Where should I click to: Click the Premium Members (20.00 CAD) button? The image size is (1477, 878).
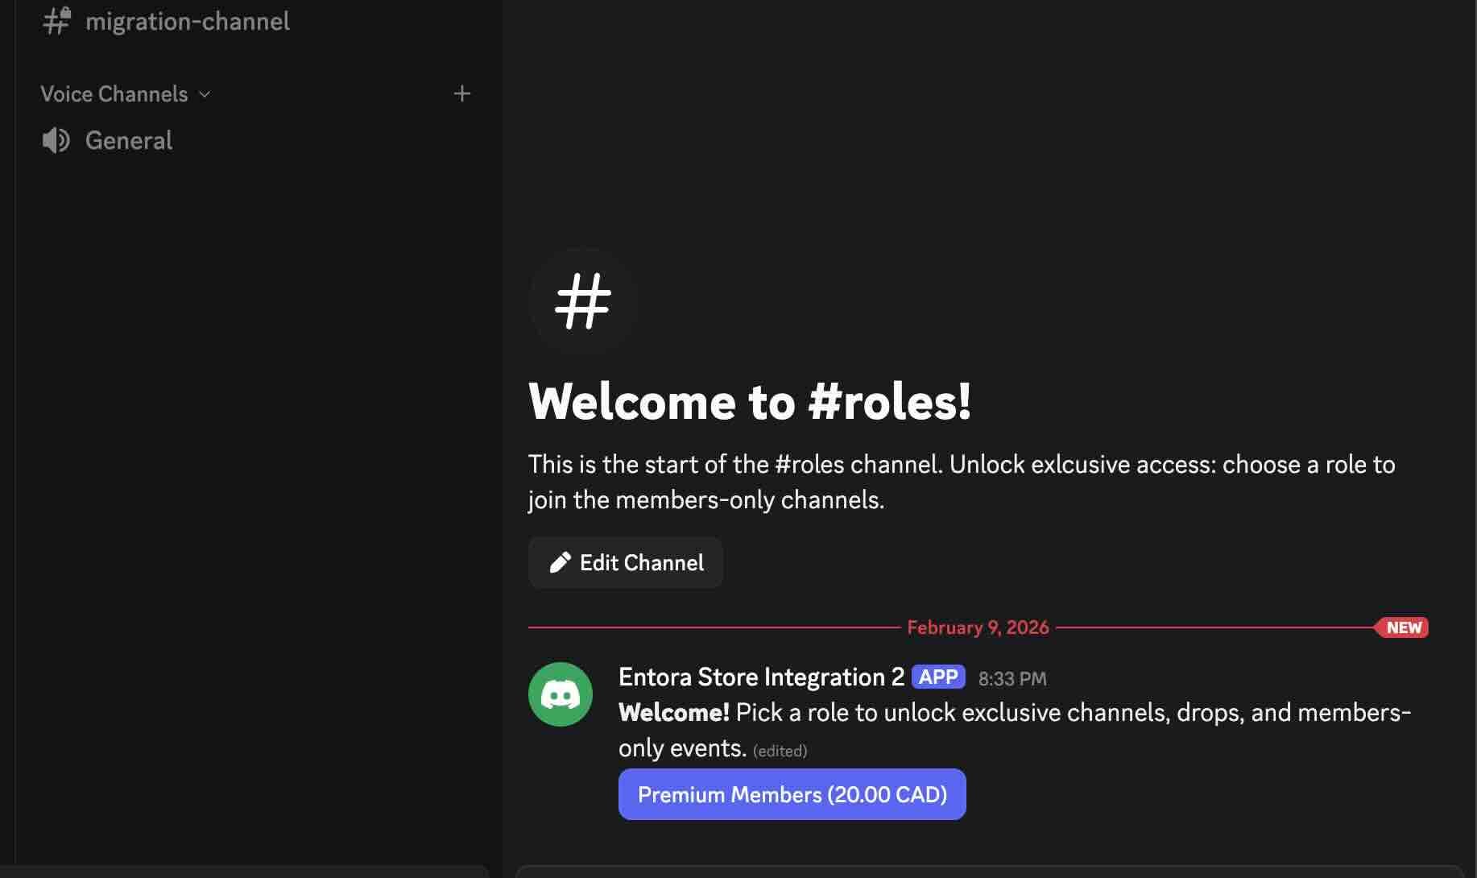[x=792, y=794]
